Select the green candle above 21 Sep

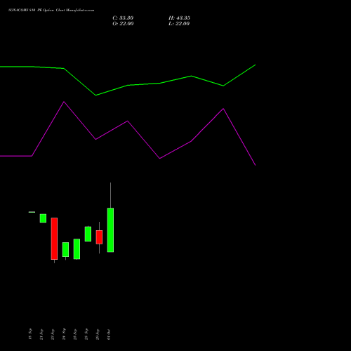click(x=43, y=218)
